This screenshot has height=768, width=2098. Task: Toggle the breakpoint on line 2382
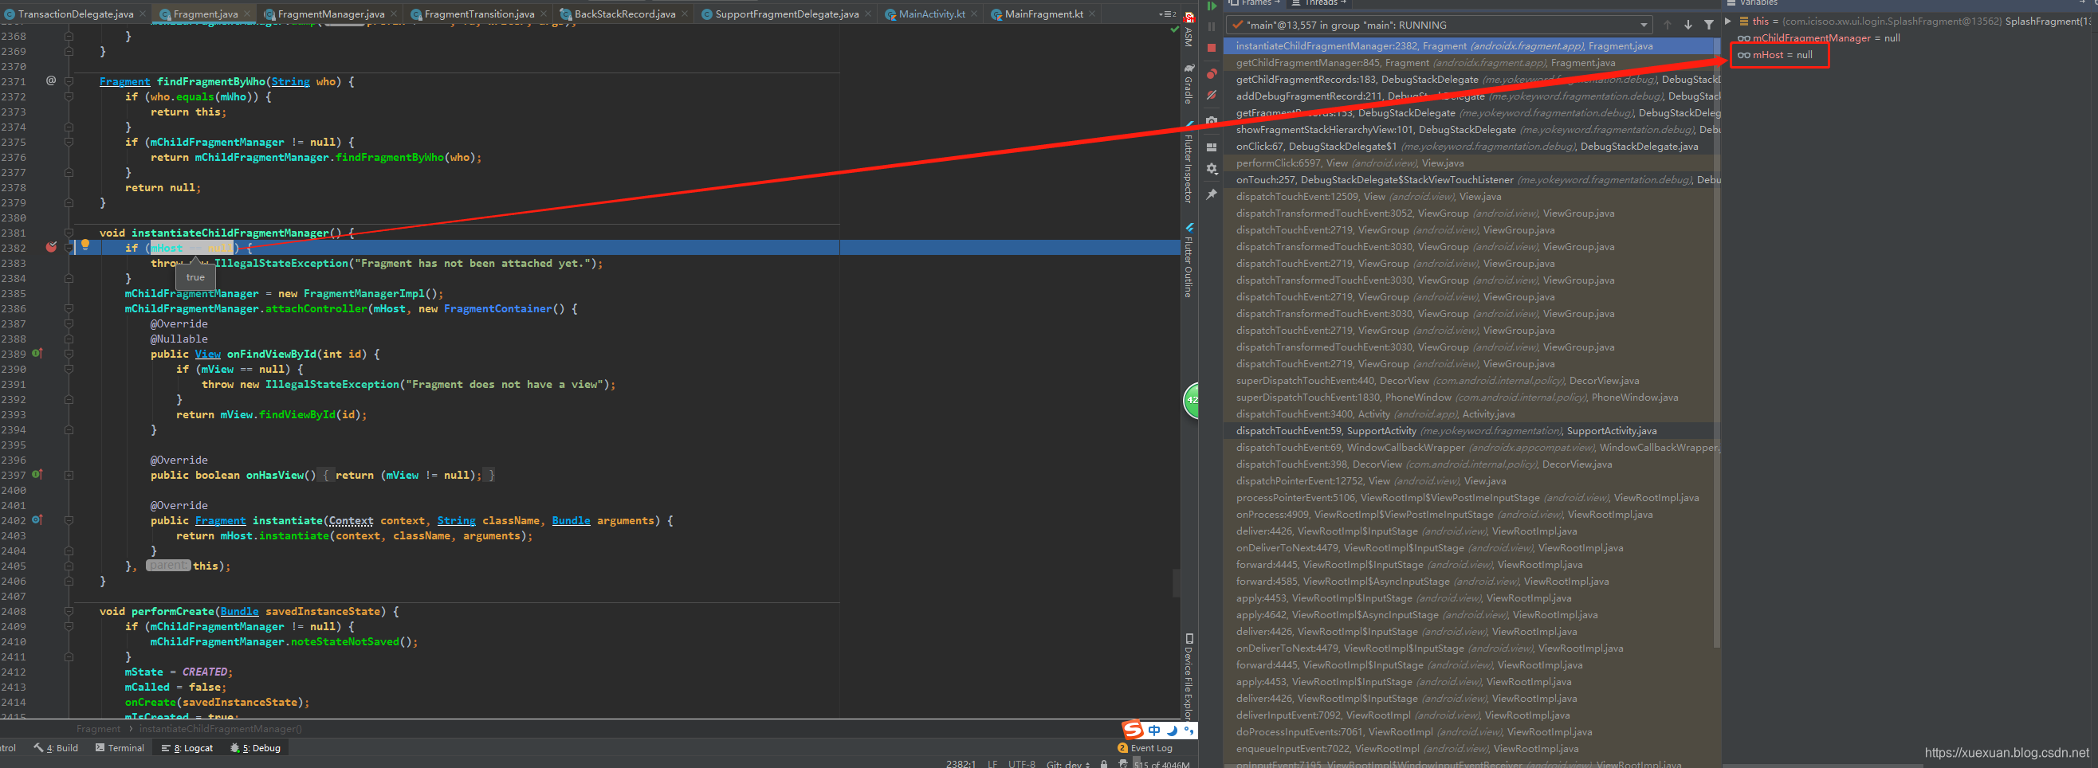(51, 248)
